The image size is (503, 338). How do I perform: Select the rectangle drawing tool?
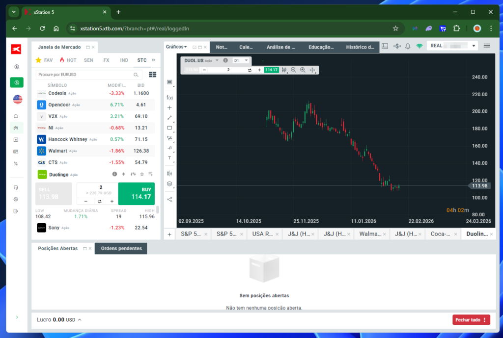tap(169, 128)
